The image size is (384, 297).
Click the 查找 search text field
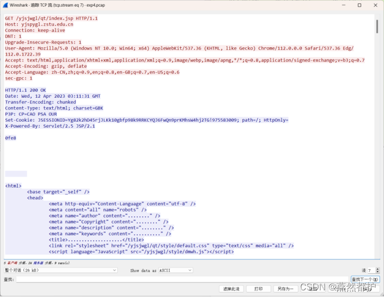pyautogui.click(x=182, y=279)
